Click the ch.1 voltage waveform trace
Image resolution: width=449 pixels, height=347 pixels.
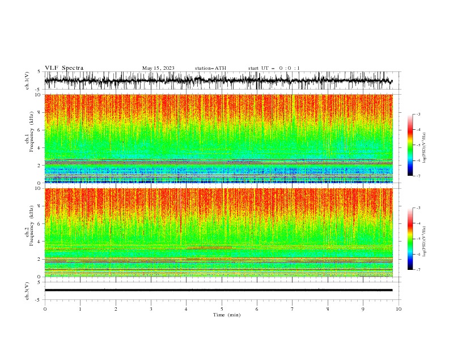[219, 81]
